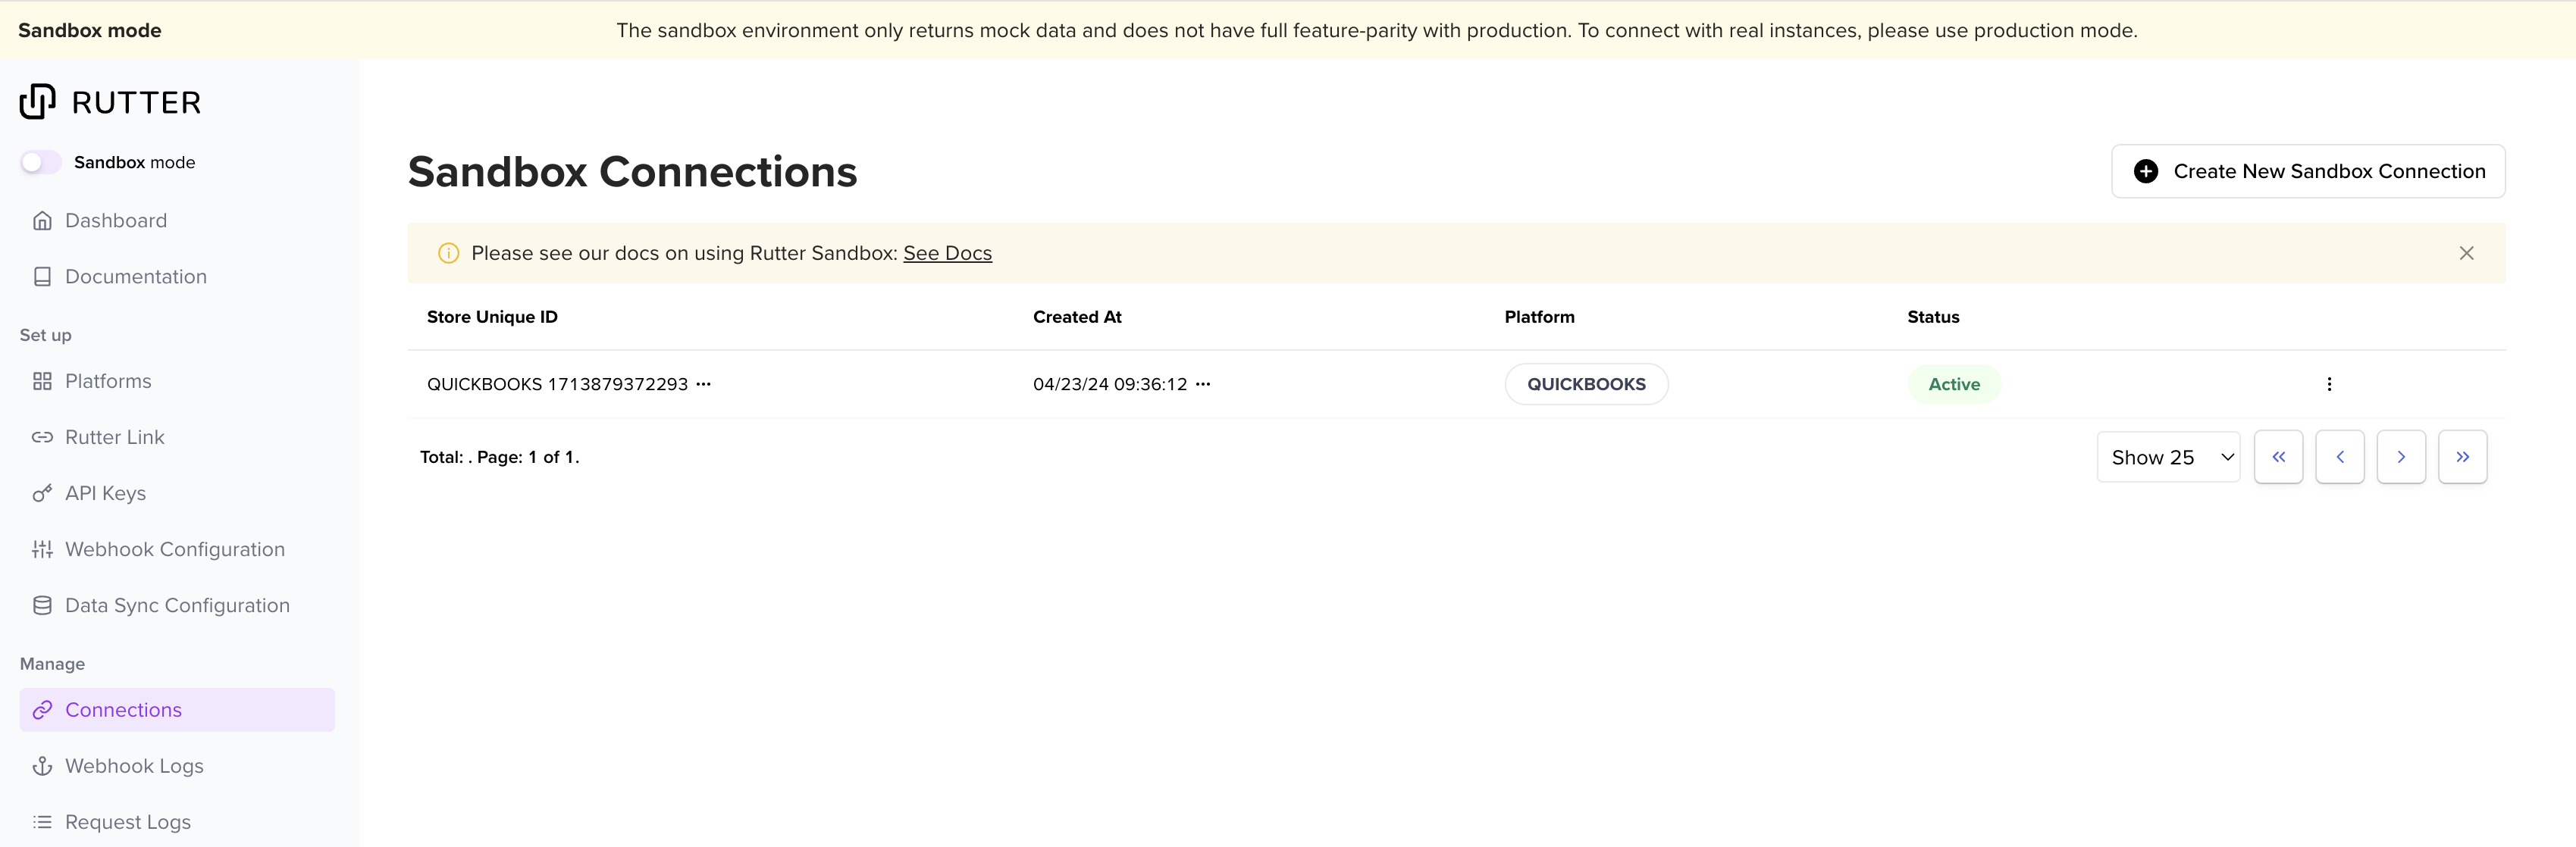Click the API Keys key icon
Viewport: 2576px width, 847px height.
pyautogui.click(x=42, y=493)
